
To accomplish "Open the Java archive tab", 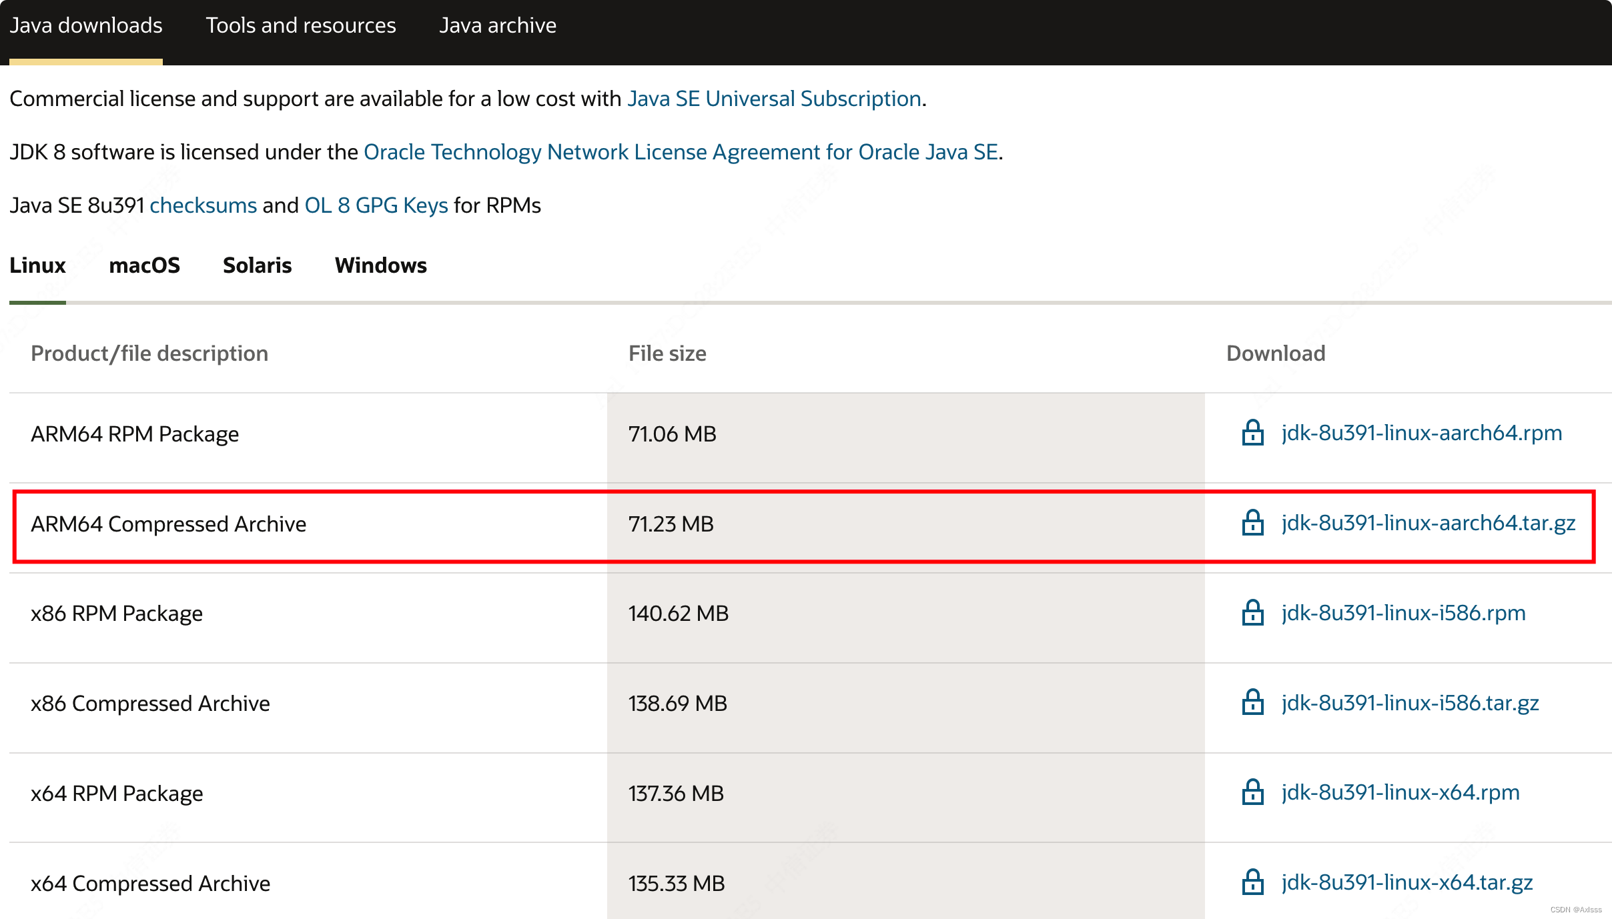I will [498, 25].
